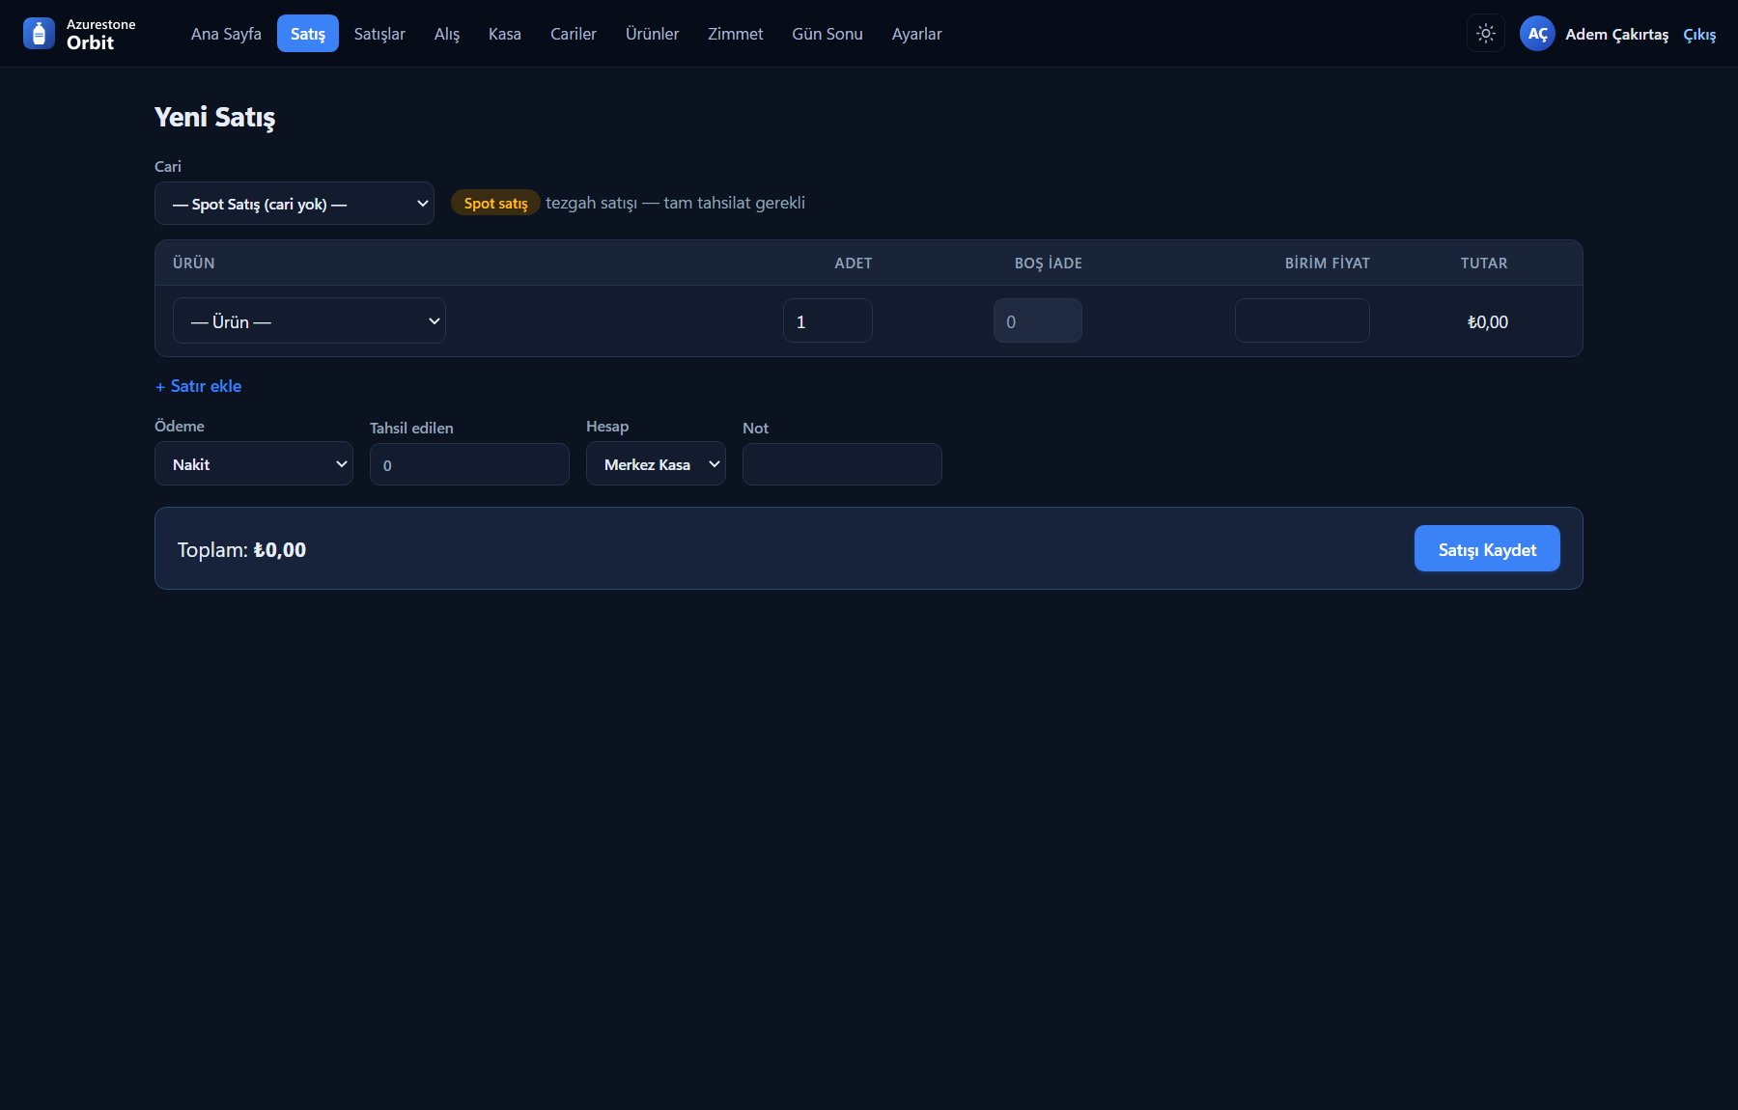Screen dimensions: 1738x1110
Task: Click the Satışı Kaydet button
Action: pos(1487,549)
